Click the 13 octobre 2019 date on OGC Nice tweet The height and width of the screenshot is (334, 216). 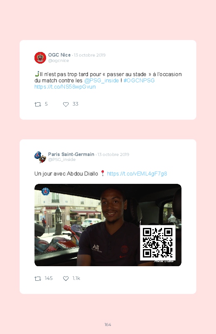click(x=90, y=55)
